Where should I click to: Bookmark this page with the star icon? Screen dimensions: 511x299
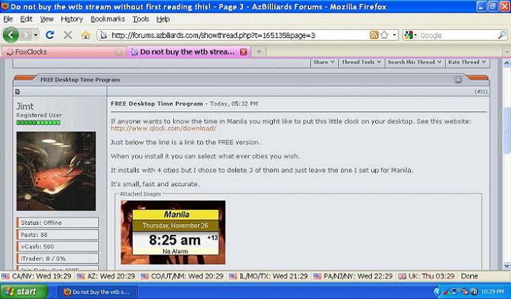(x=385, y=35)
